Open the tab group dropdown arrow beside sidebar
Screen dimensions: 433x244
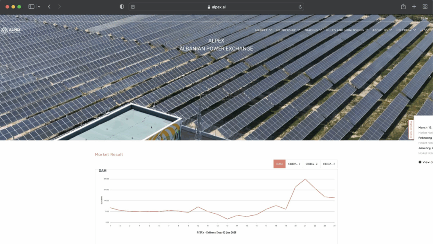coord(39,7)
